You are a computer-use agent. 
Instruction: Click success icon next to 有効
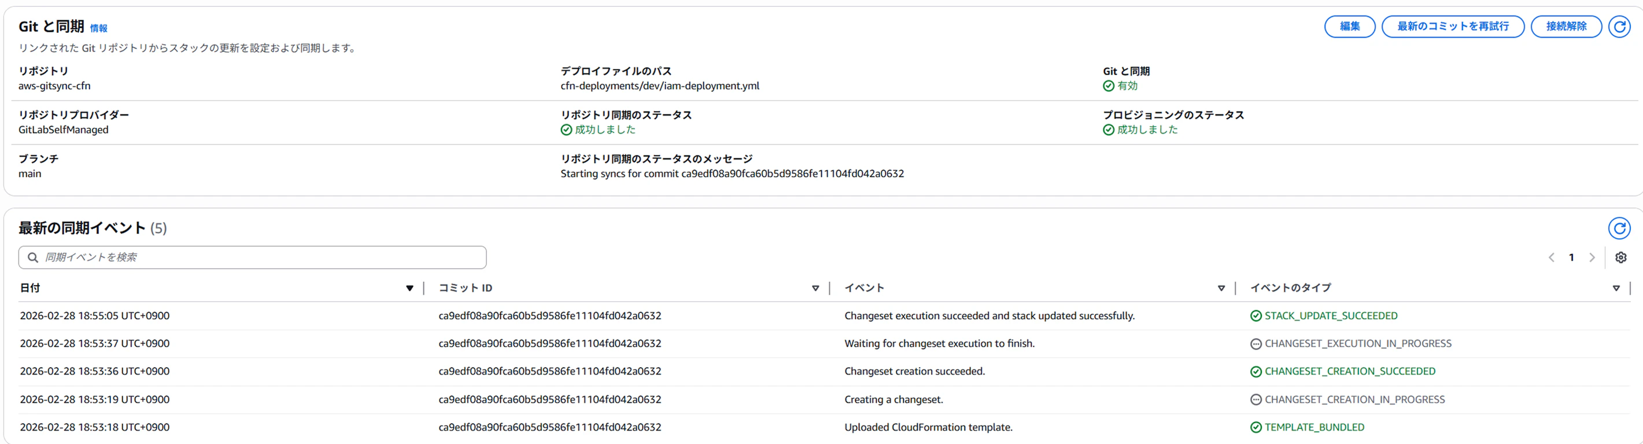coord(1109,86)
